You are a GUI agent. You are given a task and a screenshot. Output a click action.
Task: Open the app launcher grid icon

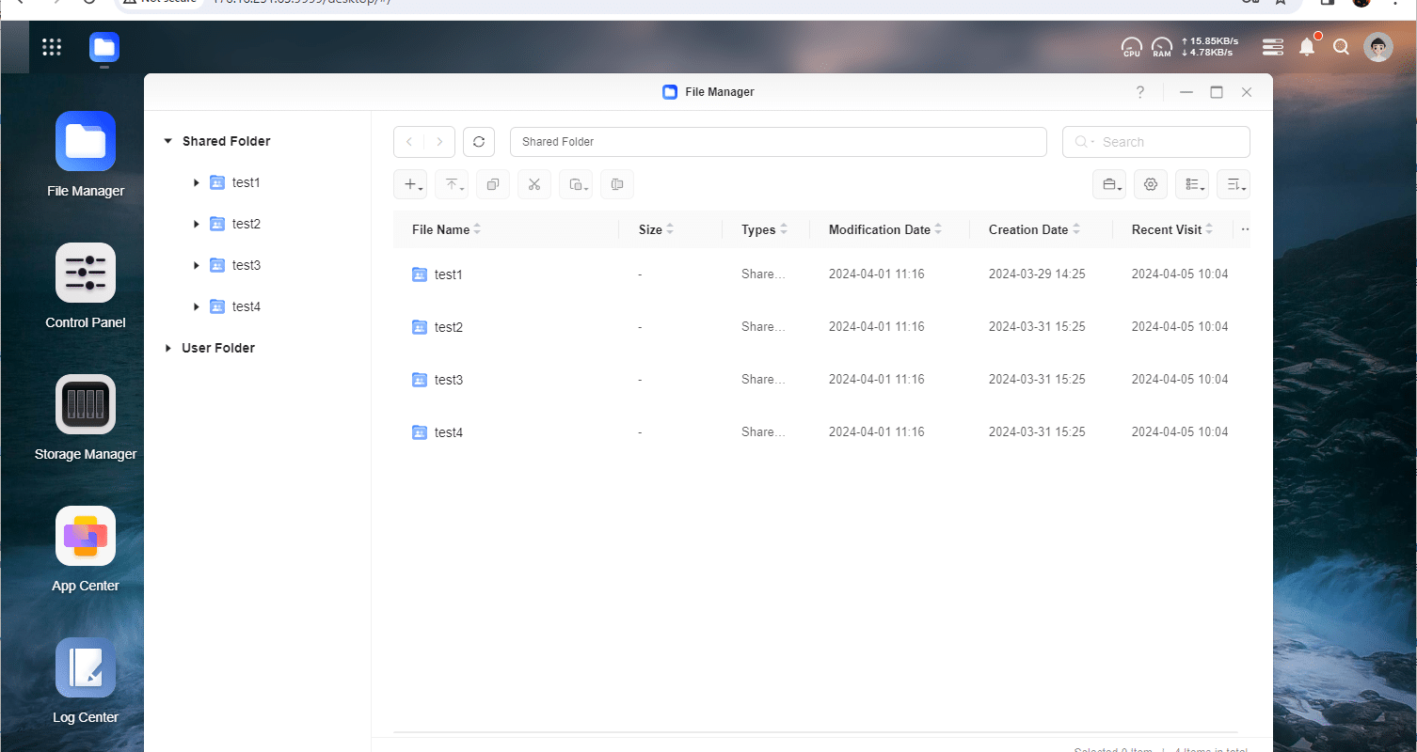click(x=52, y=47)
